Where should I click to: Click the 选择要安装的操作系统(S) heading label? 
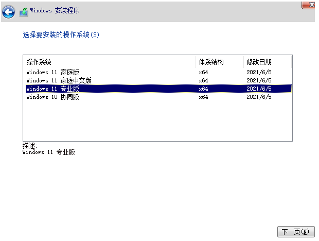coord(61,35)
